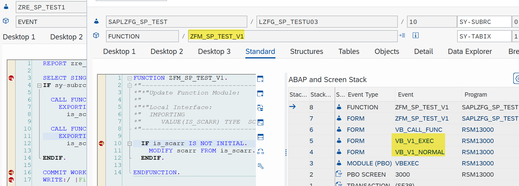Click the full screen tool icon

260,122
